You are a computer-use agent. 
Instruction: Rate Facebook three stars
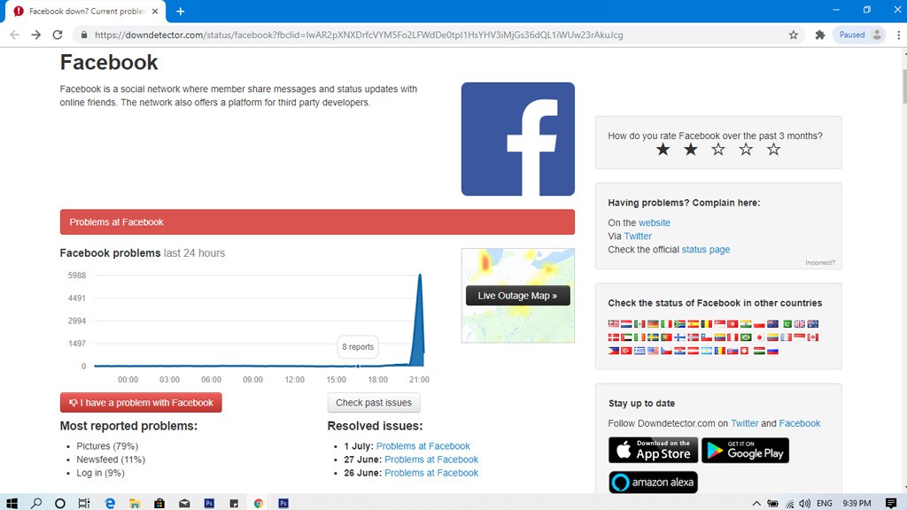pyautogui.click(x=717, y=150)
